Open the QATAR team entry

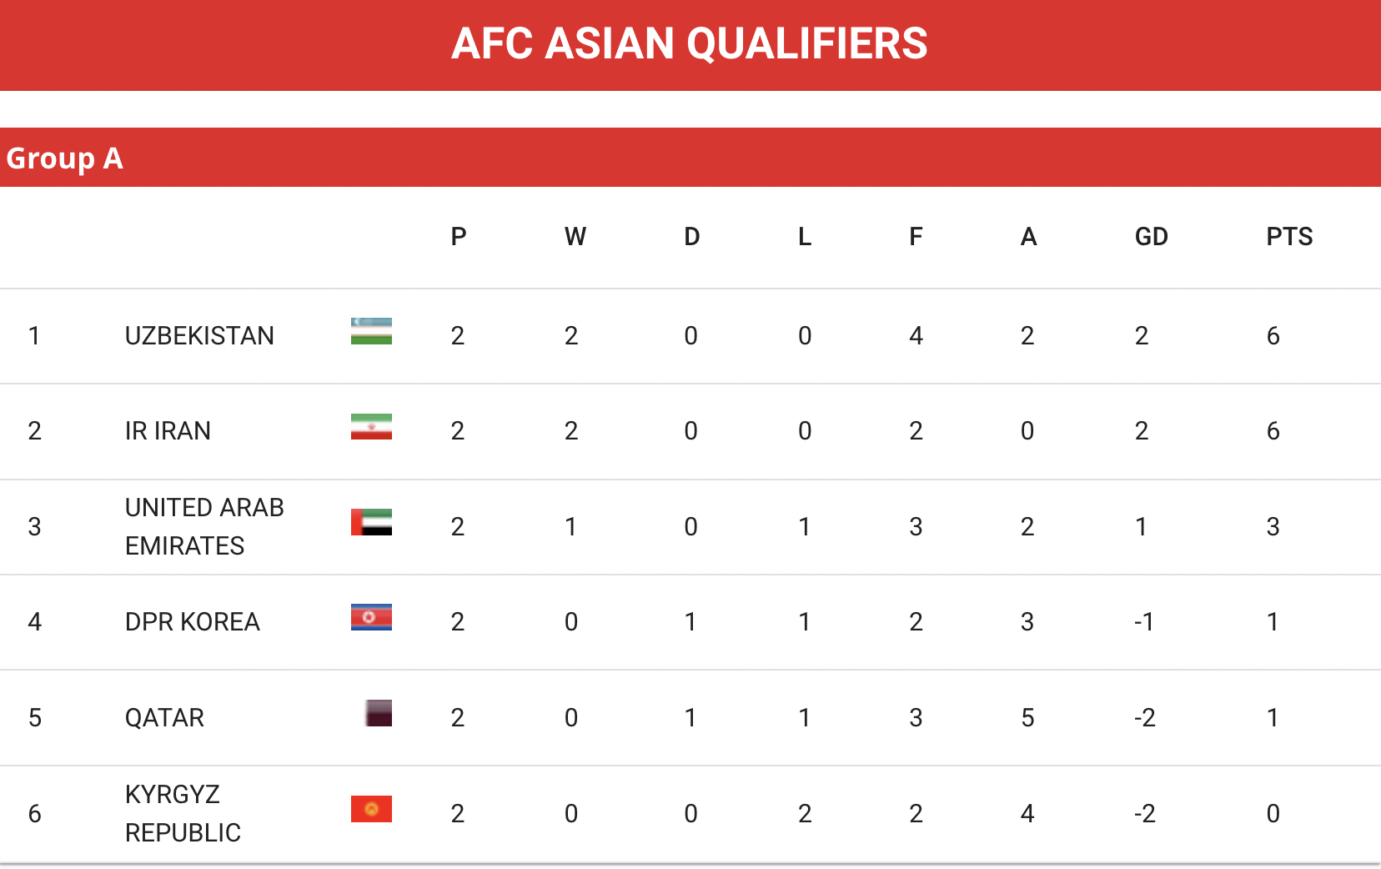point(164,717)
